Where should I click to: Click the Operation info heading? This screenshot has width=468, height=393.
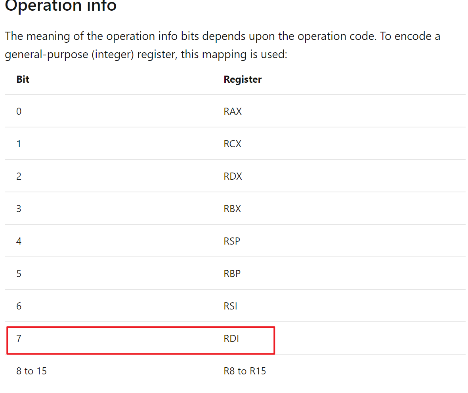61,6
